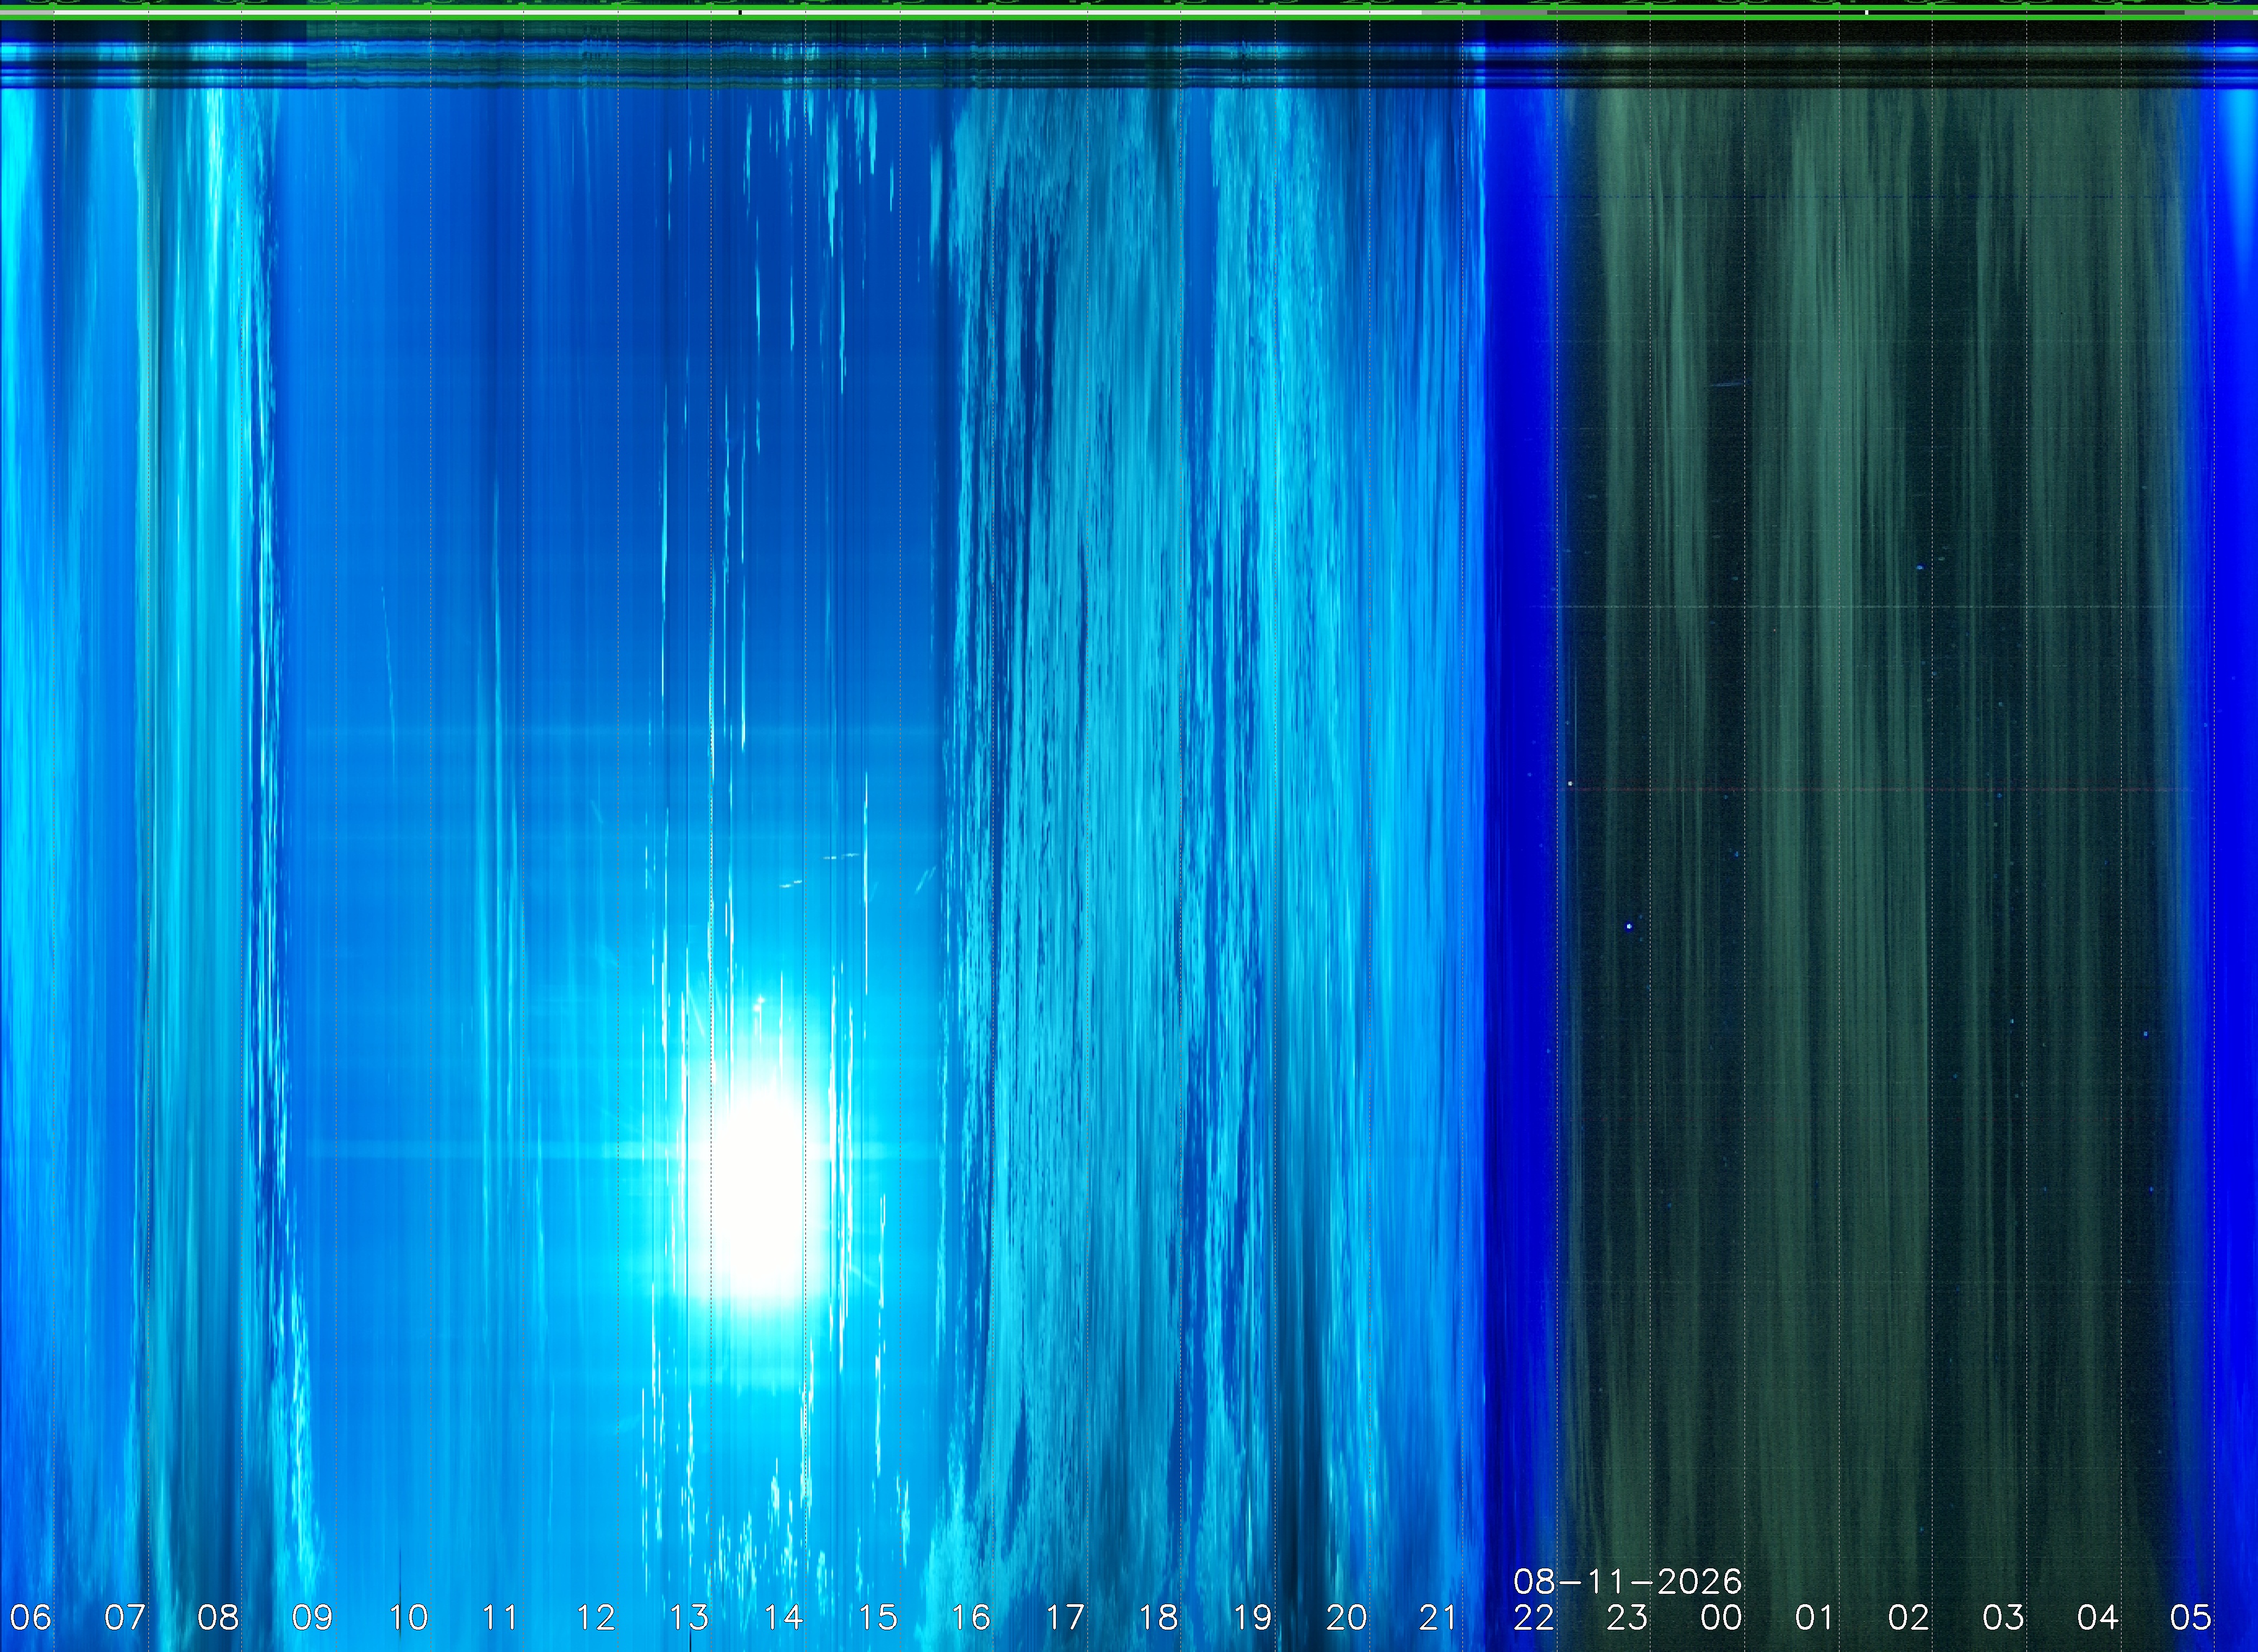Click the '21' hour label
The width and height of the screenshot is (2258, 1652).
1439,1617
